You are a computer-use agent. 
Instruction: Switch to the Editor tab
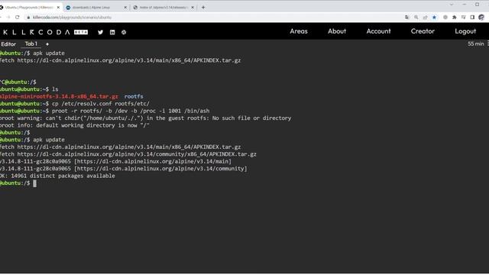[8, 44]
